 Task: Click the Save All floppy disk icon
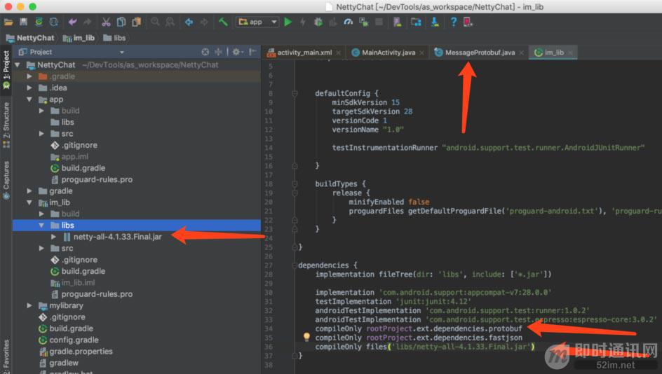(x=23, y=22)
